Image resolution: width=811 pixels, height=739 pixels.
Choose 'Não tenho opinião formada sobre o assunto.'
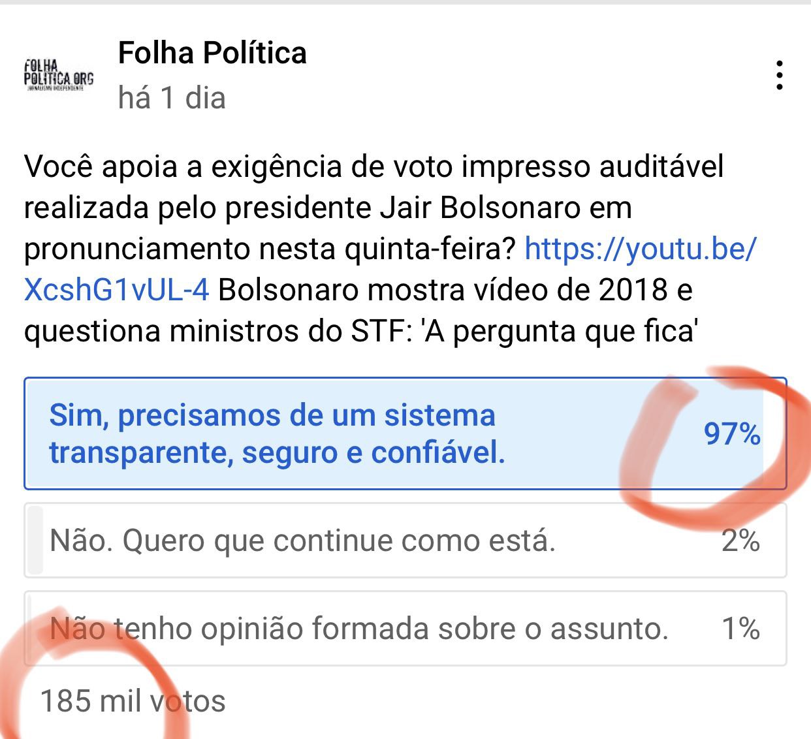[359, 629]
